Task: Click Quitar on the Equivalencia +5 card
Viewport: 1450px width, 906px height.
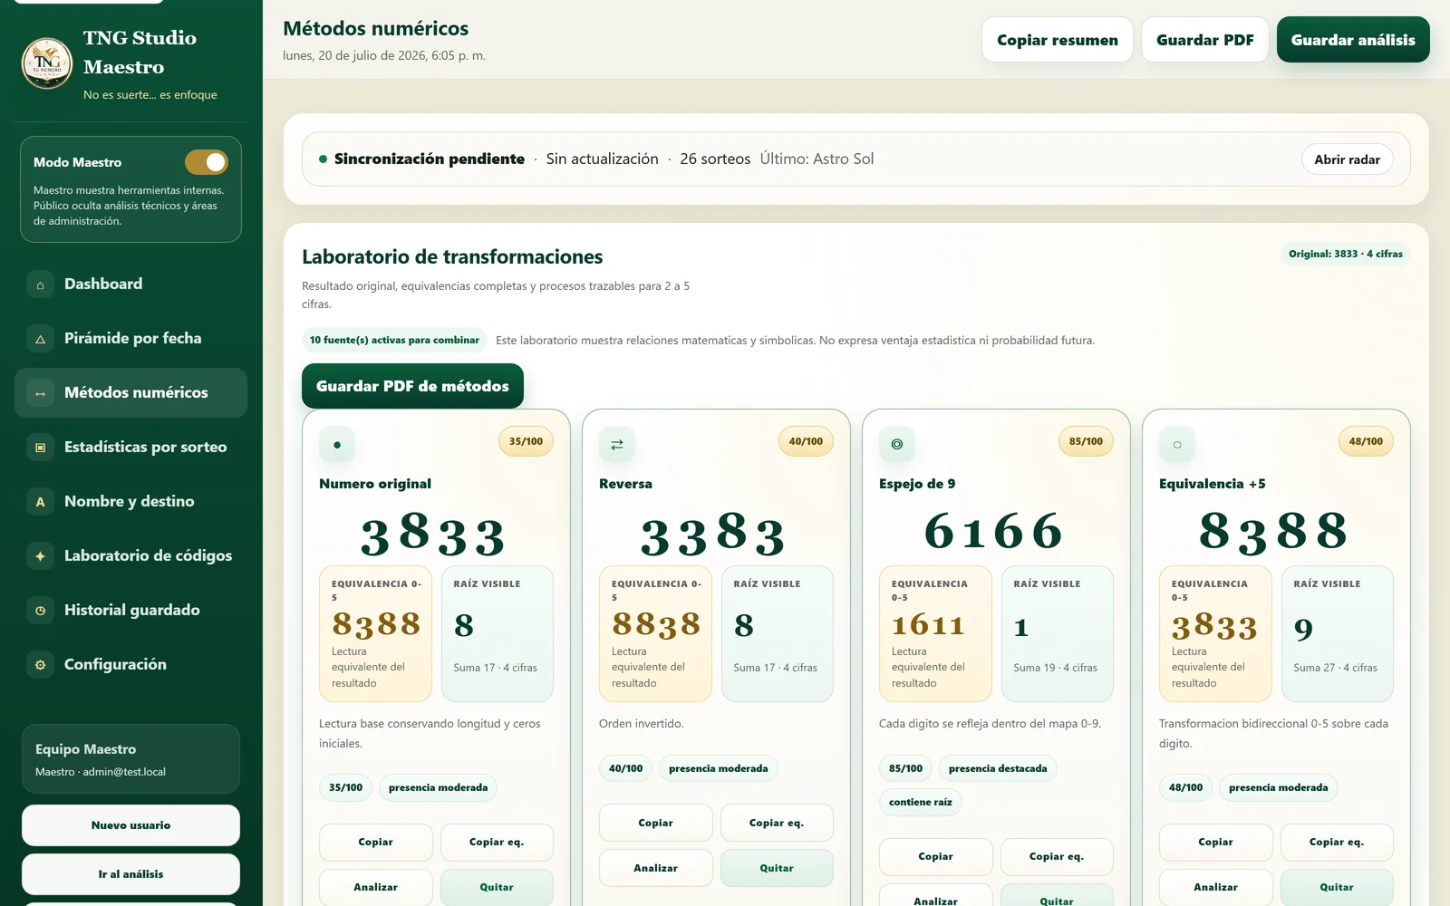Action: click(x=1337, y=888)
